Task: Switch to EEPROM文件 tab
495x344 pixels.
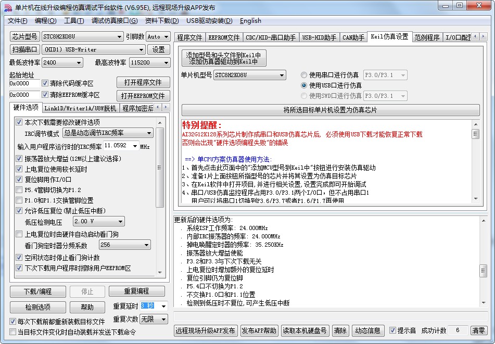Action: pyautogui.click(x=224, y=37)
